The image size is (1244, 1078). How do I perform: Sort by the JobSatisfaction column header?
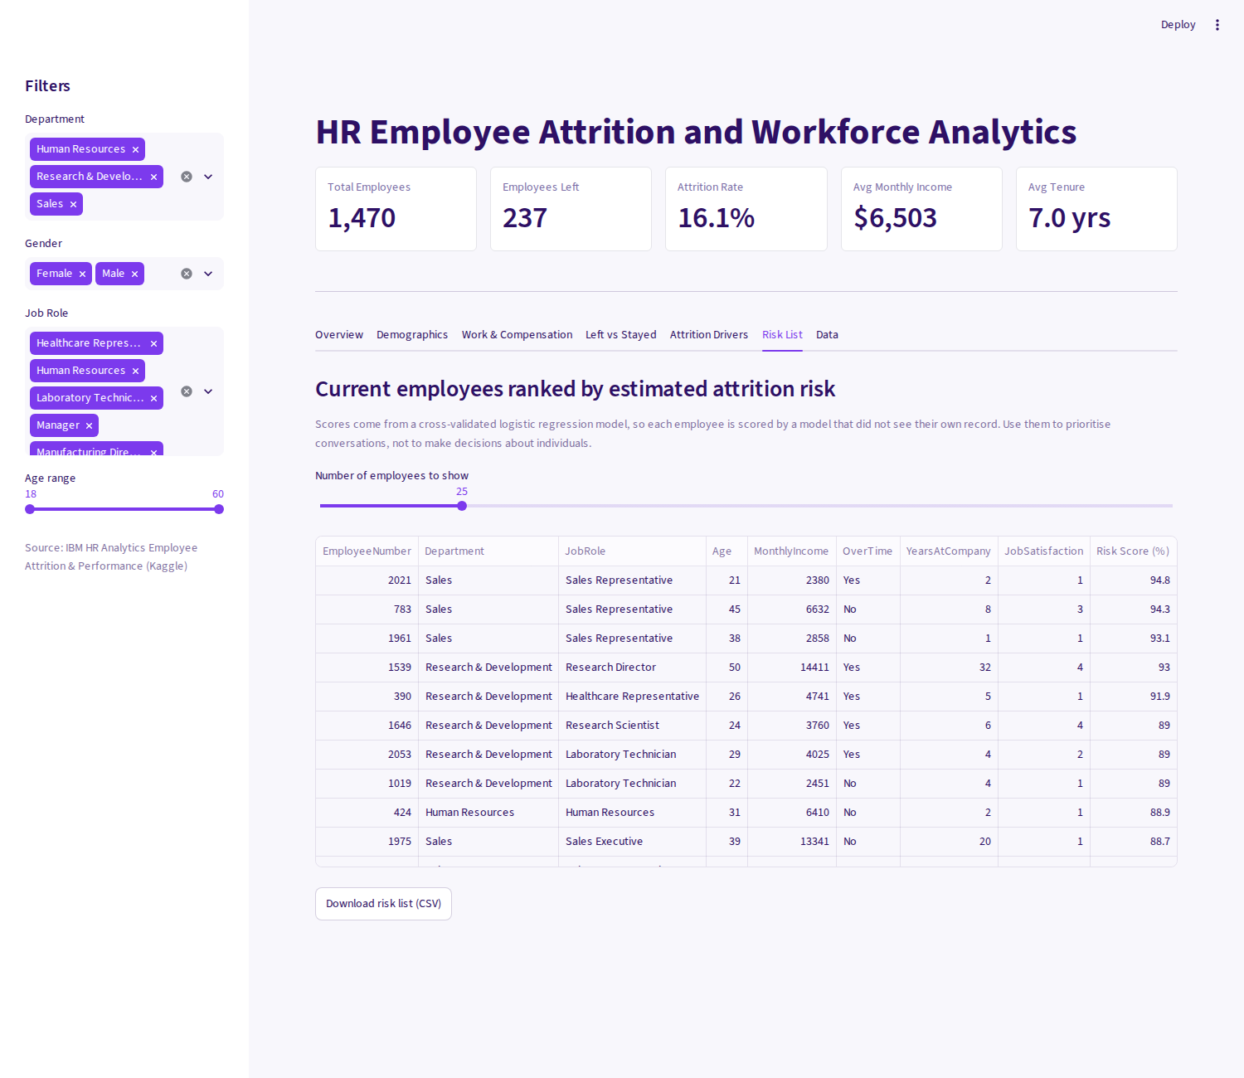click(1043, 551)
